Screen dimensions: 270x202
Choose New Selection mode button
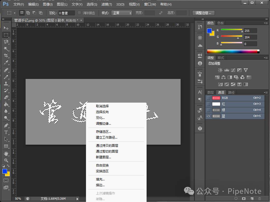(22, 13)
